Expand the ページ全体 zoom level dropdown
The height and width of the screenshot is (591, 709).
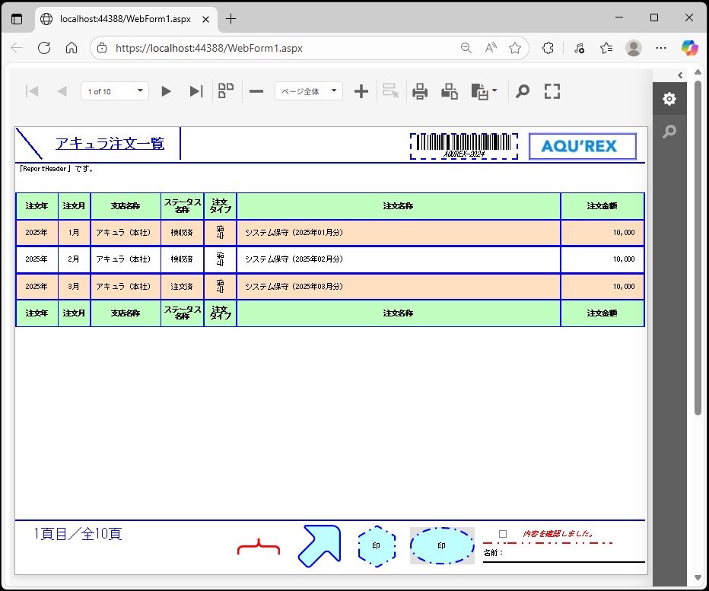[308, 91]
